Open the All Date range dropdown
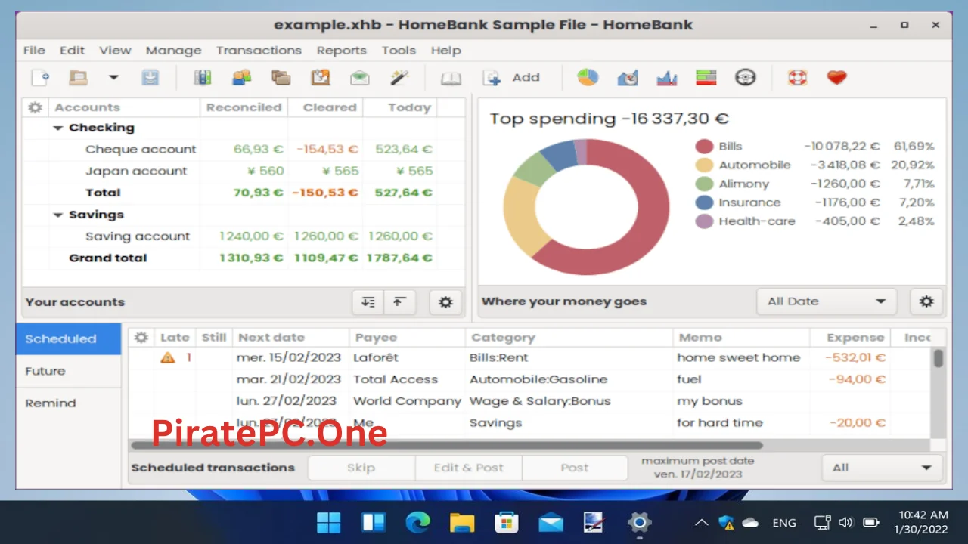Screen dimensions: 968x544 tap(826, 301)
